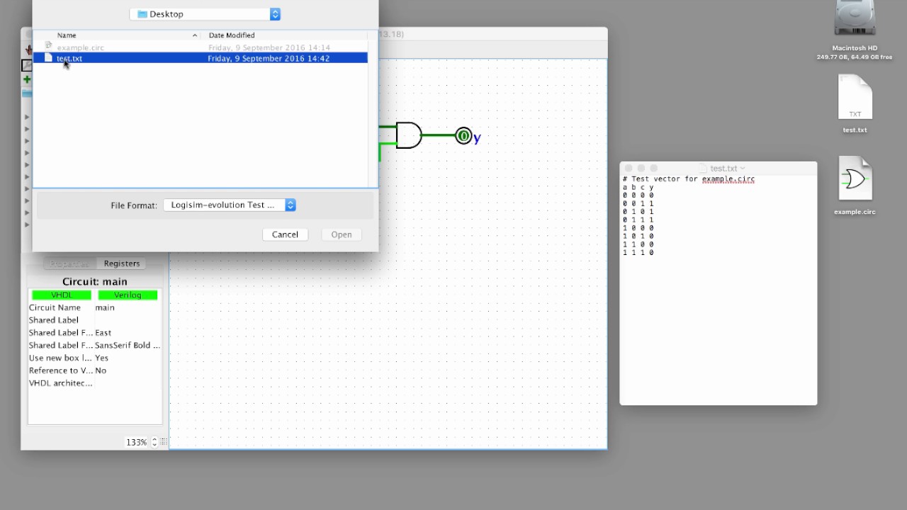Click the green plus add-circuit icon
The image size is (907, 510).
[x=27, y=79]
